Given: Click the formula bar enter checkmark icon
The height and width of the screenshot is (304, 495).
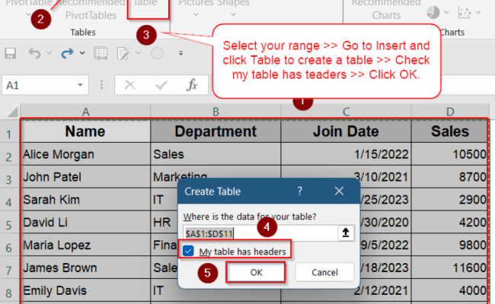Looking at the screenshot, I should [161, 85].
